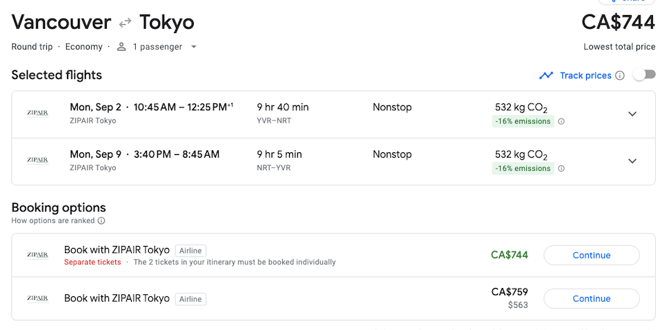Screen dimensions: 662x330
Task: Open passenger count dropdown arrow
Action: pos(194,47)
